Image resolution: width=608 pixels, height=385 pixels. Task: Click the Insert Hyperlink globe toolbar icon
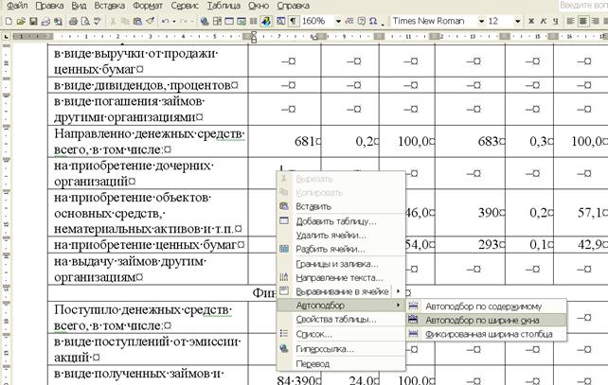point(205,22)
